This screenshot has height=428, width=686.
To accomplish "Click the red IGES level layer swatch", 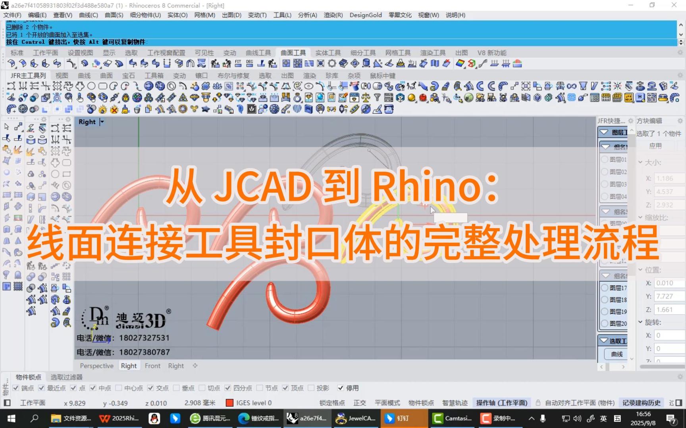I will point(229,403).
